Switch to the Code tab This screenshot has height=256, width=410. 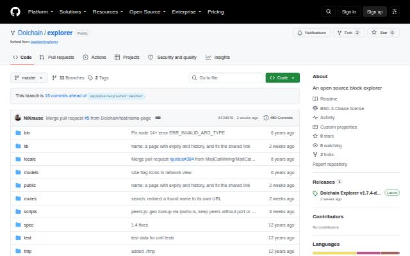[x=22, y=57]
